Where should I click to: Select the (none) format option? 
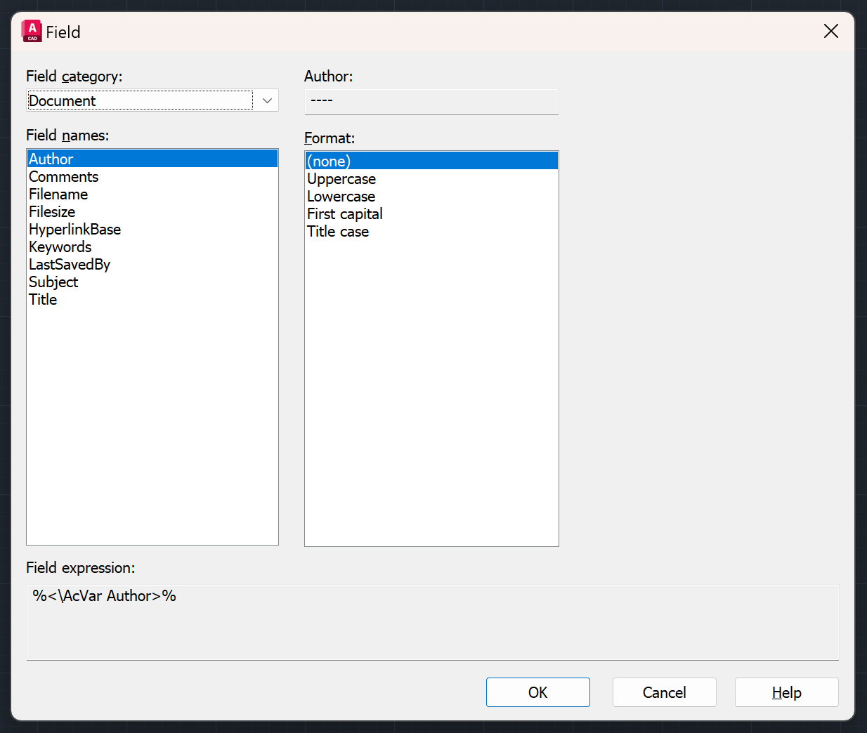point(329,161)
